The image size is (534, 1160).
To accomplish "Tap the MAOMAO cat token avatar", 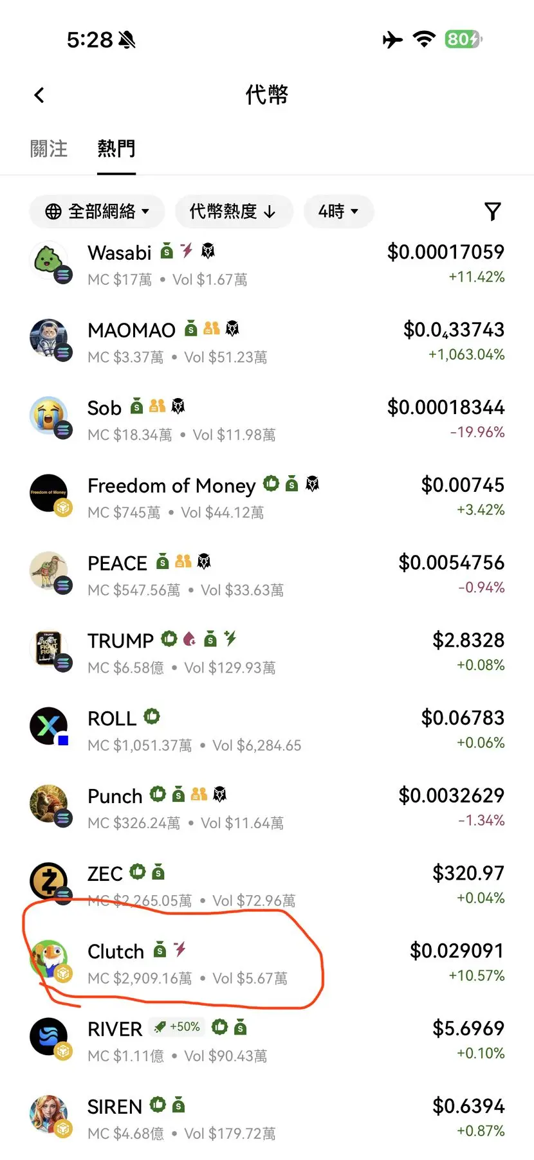I will [x=50, y=338].
